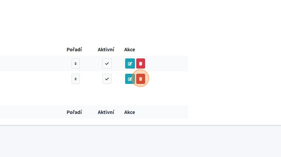The image size is (281, 157).
Task: Toggle the second row's Aktivní checkmark
Action: coord(107,79)
